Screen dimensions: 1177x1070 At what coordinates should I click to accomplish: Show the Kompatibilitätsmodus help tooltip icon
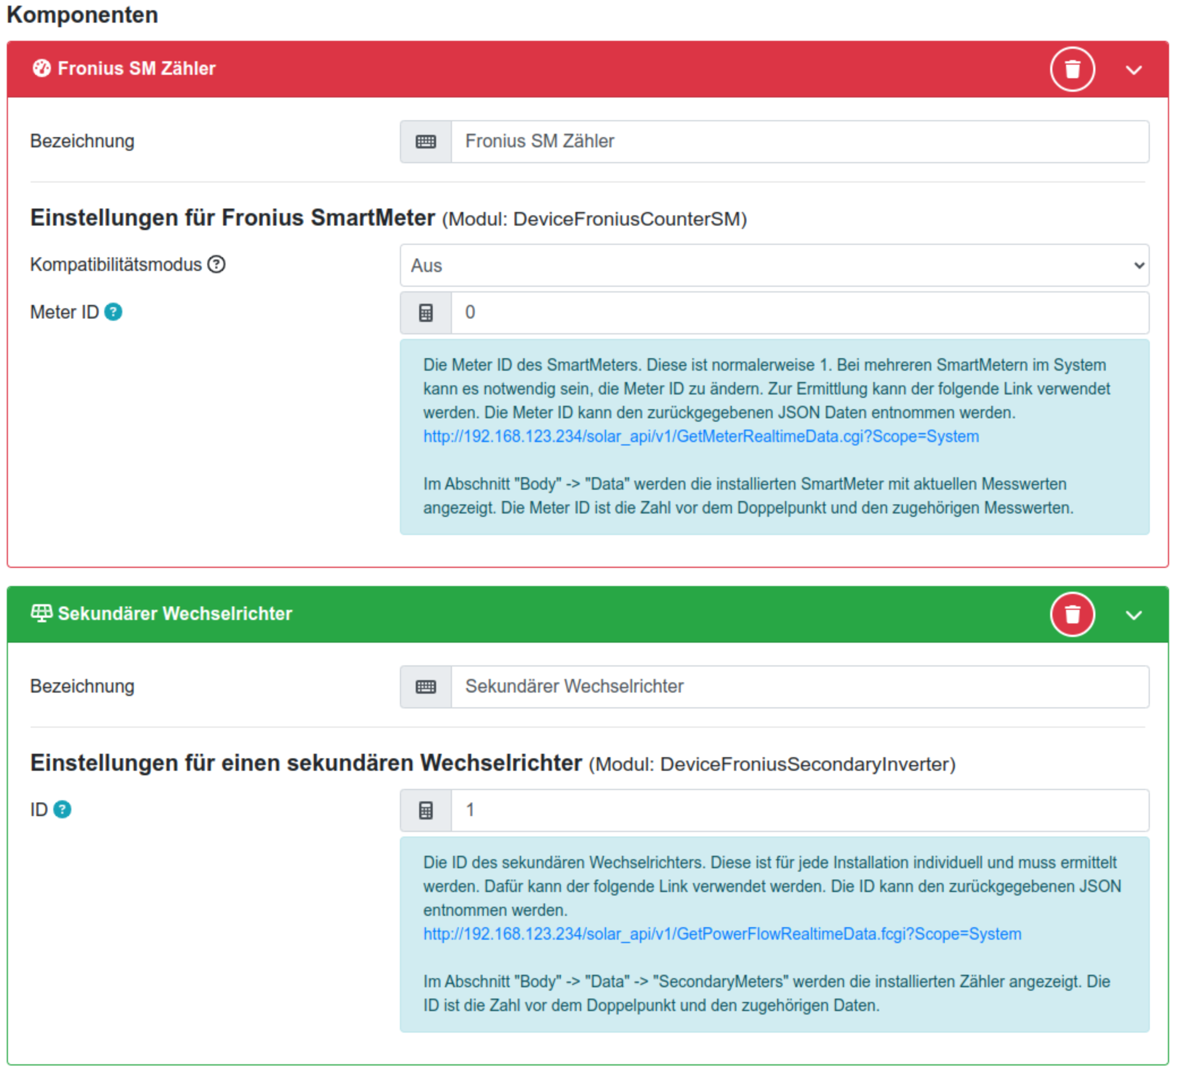216,265
